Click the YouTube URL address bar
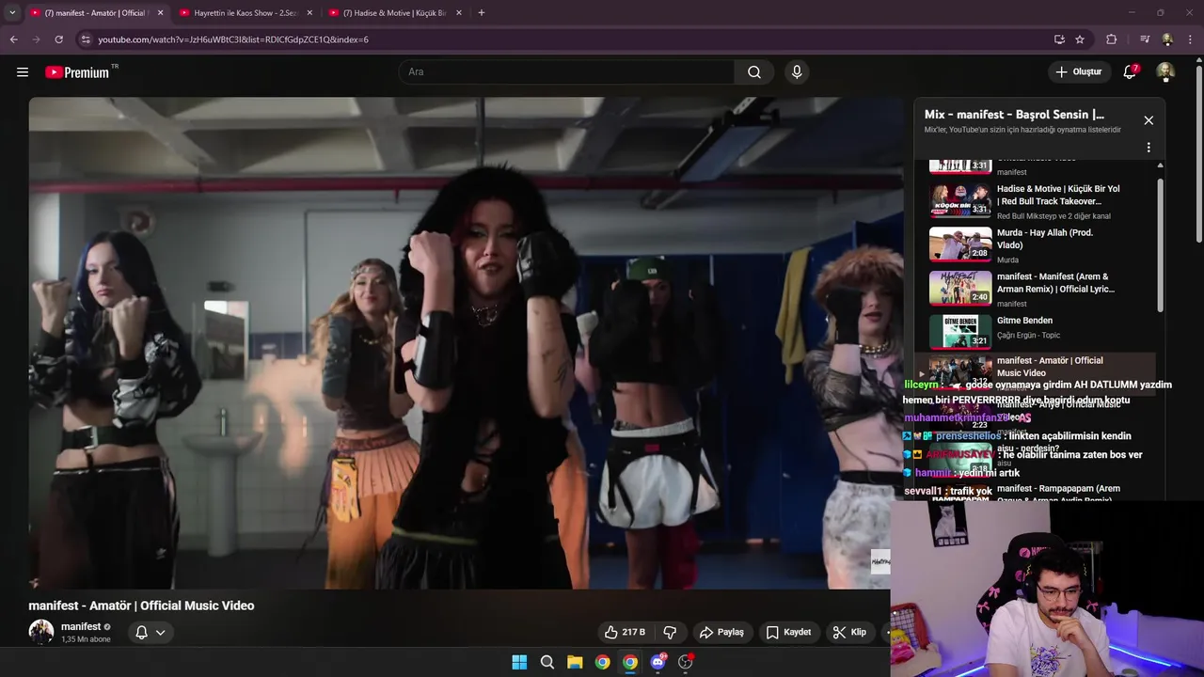The image size is (1204, 677). pos(564,39)
